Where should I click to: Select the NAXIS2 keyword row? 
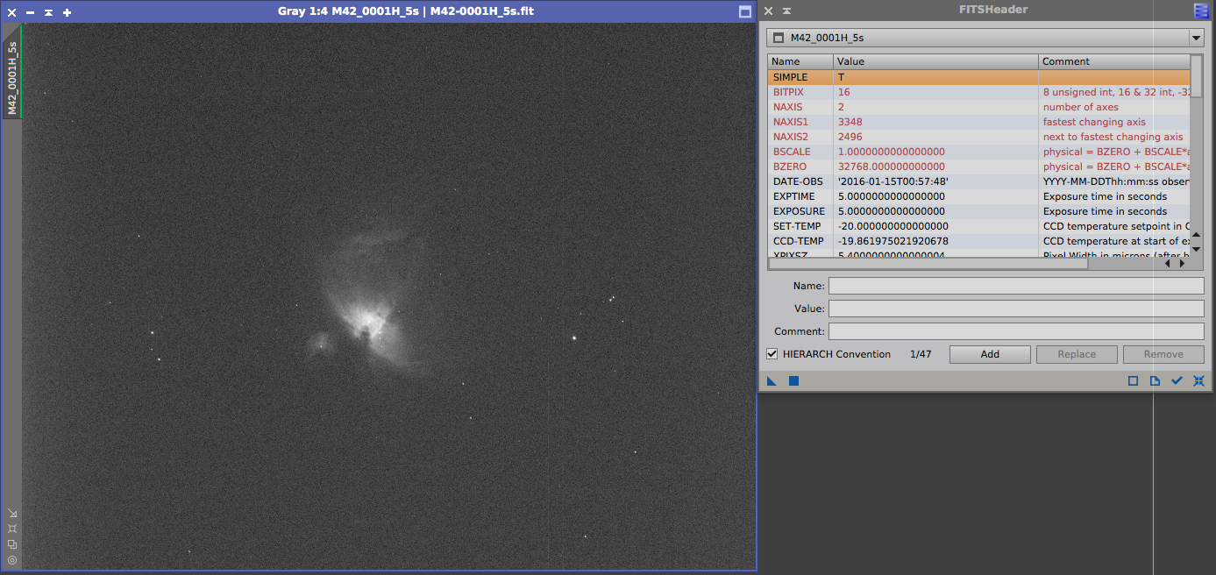point(979,137)
